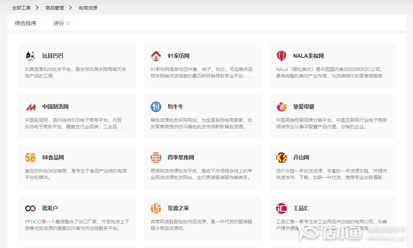The image size is (413, 248).
Task: Toggle the 评分 sort order arrows
Action: 67,23
